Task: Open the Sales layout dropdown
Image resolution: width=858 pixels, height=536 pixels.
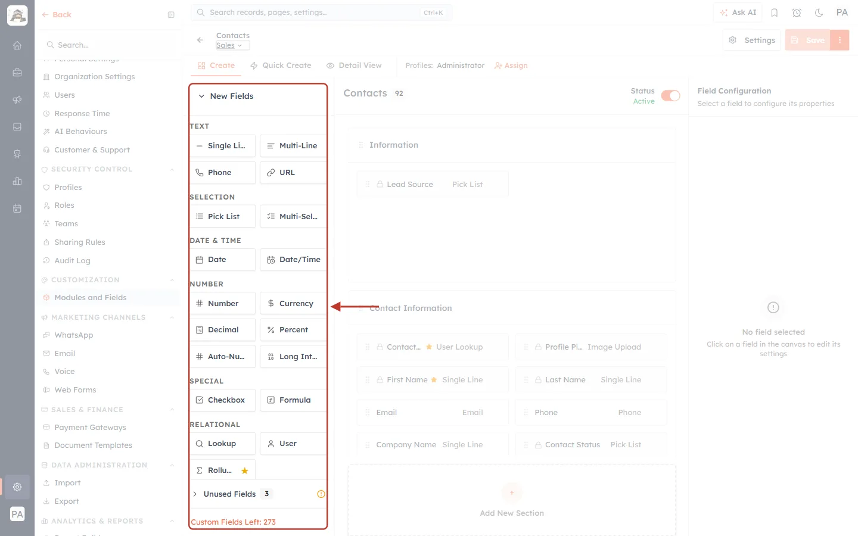Action: 232,46
